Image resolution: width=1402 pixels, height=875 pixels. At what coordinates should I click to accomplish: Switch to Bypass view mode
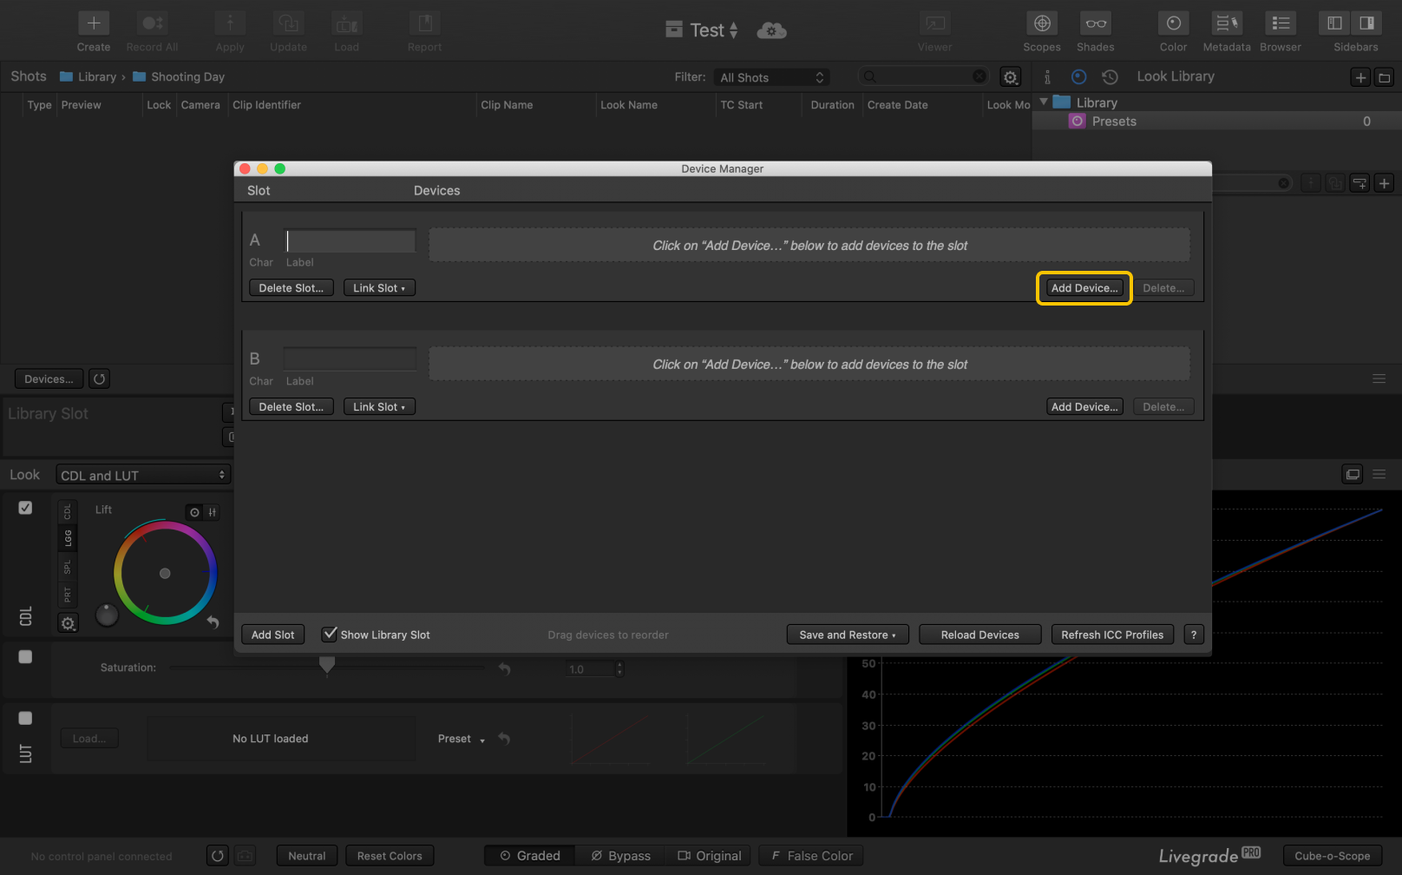coord(620,856)
